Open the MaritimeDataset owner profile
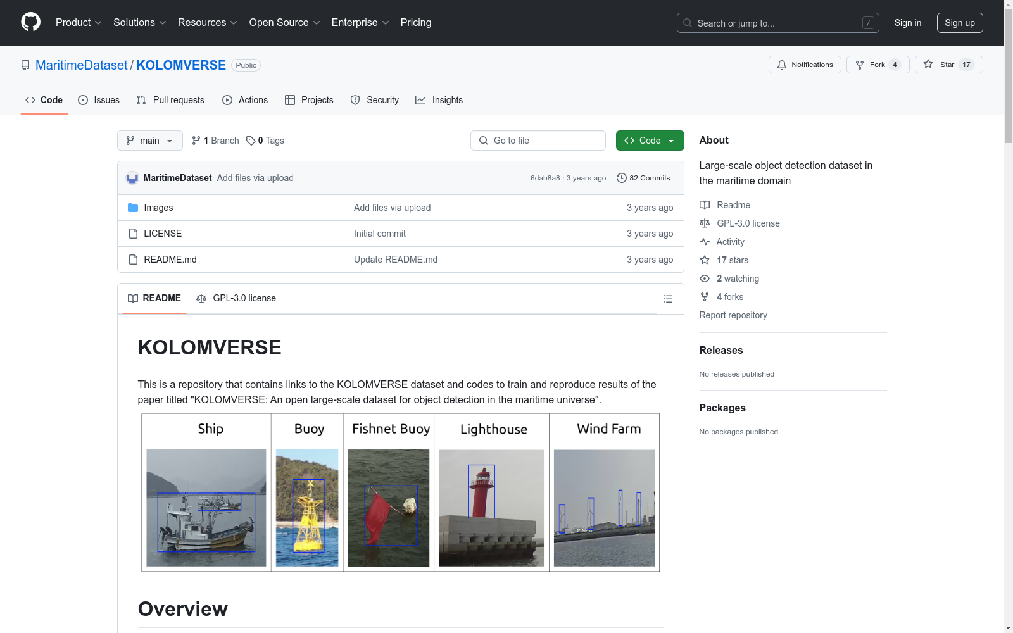 (x=82, y=65)
